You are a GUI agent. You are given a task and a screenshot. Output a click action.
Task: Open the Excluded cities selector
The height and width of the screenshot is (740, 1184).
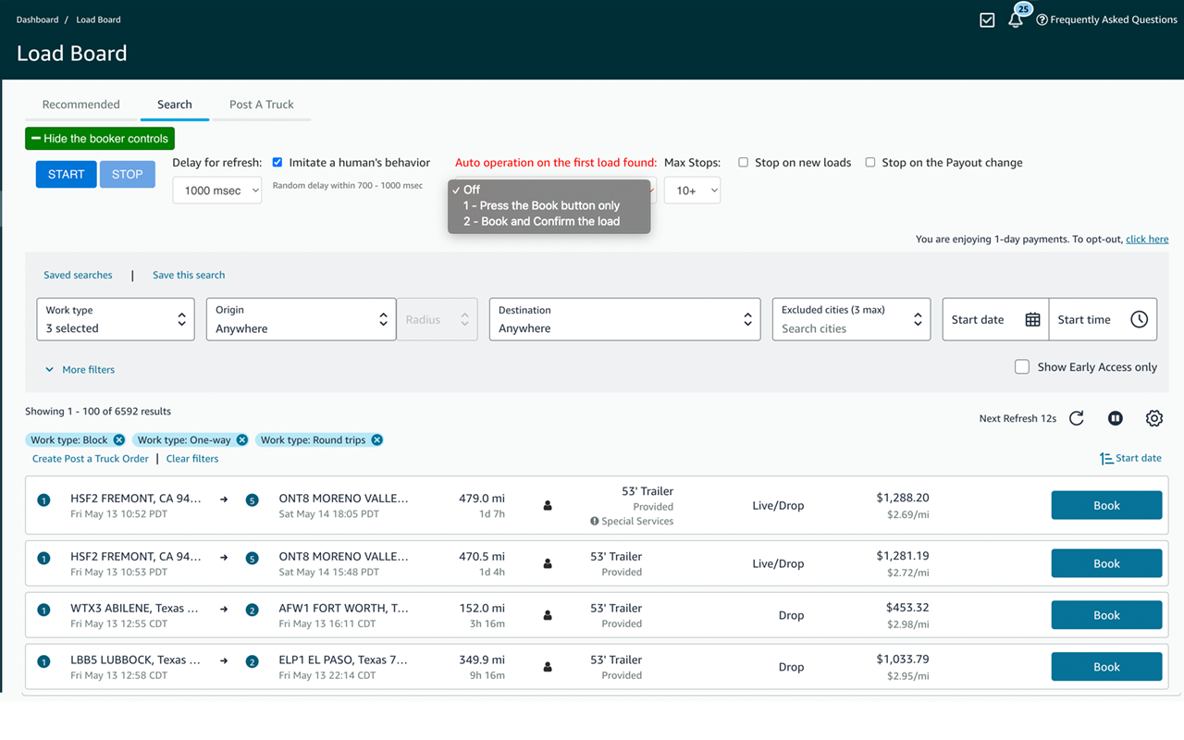[851, 319]
